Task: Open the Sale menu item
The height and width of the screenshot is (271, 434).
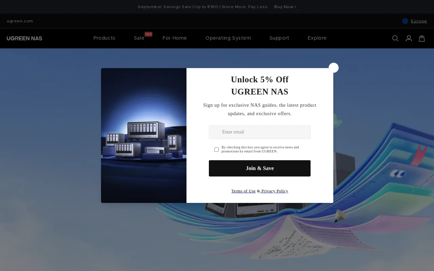Action: (x=139, y=38)
